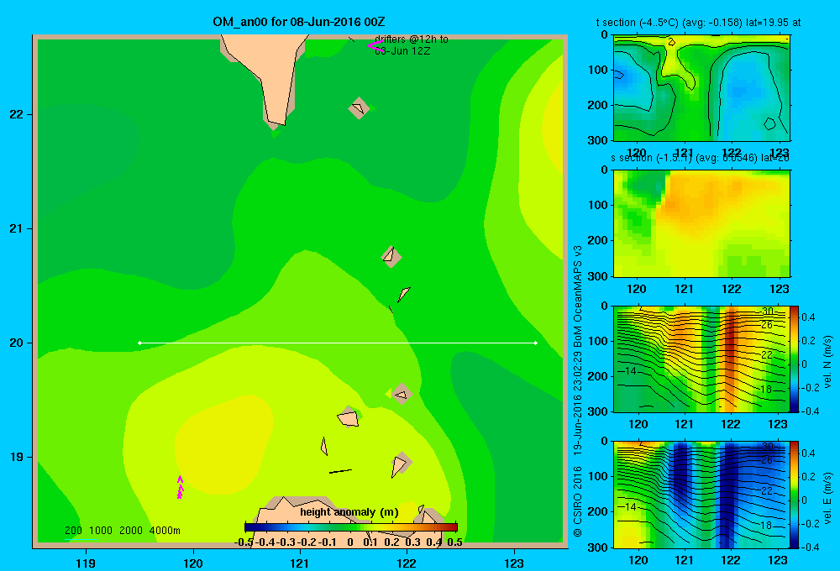Screen dimensions: 840x571
Task: Click the 0.4 tick on vel. N color scale
Action: coord(808,317)
